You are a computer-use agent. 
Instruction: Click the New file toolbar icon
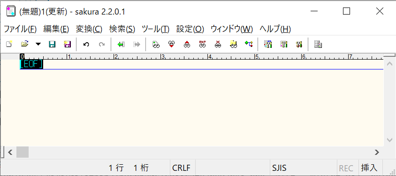[x=9, y=45]
